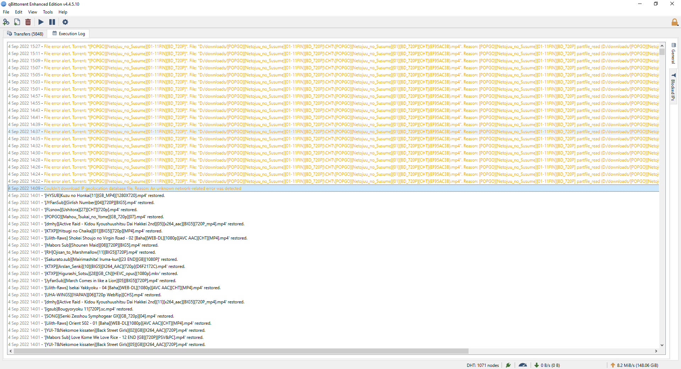The height and width of the screenshot is (369, 681).
Task: Select the 14:35 file error log entry
Action: point(333,139)
